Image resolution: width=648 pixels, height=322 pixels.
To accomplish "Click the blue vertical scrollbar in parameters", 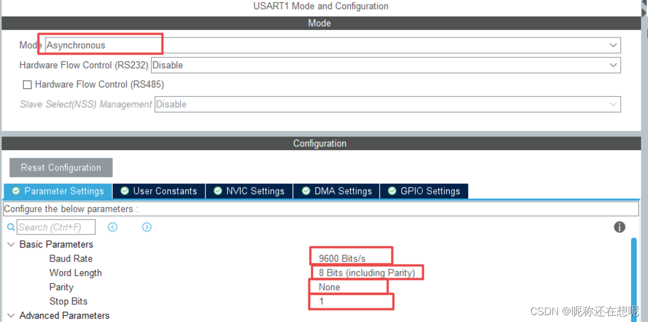I will pyautogui.click(x=634, y=280).
